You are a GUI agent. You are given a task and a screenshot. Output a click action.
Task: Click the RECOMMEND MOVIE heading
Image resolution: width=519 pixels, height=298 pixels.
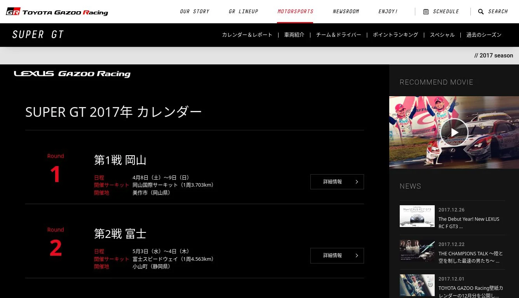(437, 82)
